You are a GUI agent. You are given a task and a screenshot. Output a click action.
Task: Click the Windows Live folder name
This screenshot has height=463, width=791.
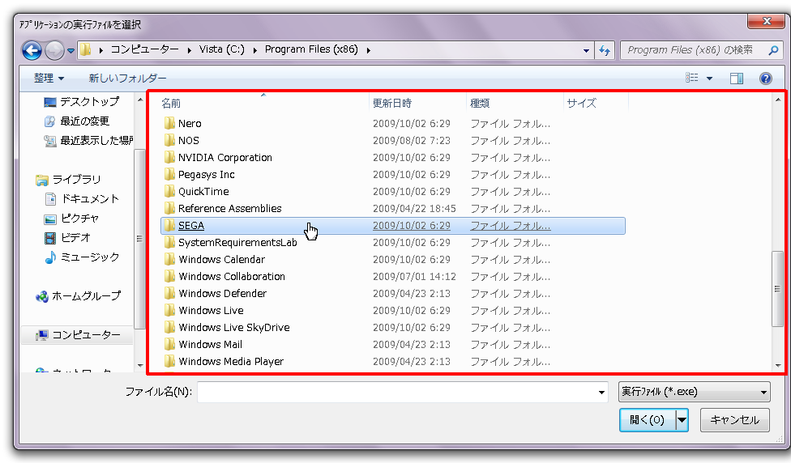(x=211, y=310)
